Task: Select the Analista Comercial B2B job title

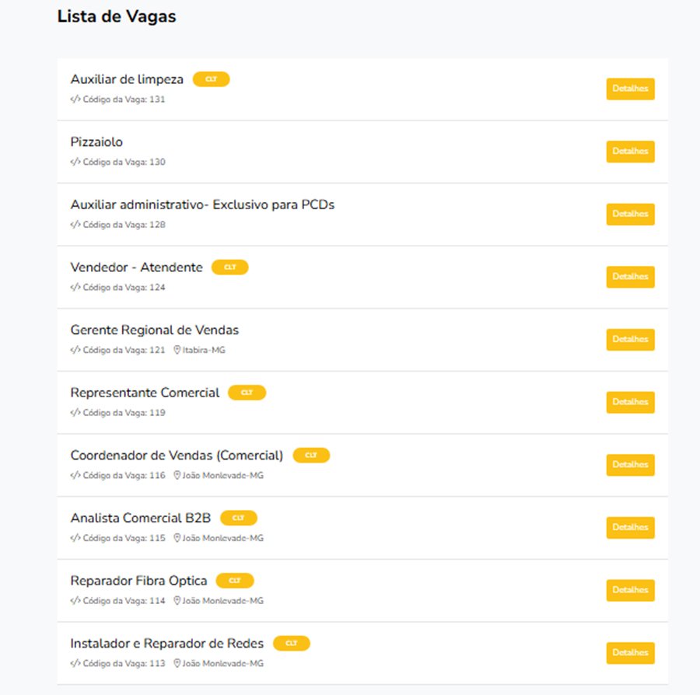Action: point(141,518)
